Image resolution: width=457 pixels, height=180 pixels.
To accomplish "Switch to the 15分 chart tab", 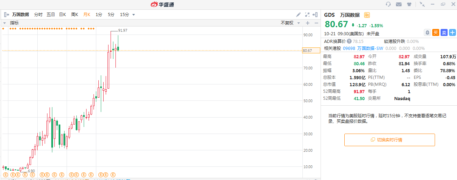I will (125, 15).
